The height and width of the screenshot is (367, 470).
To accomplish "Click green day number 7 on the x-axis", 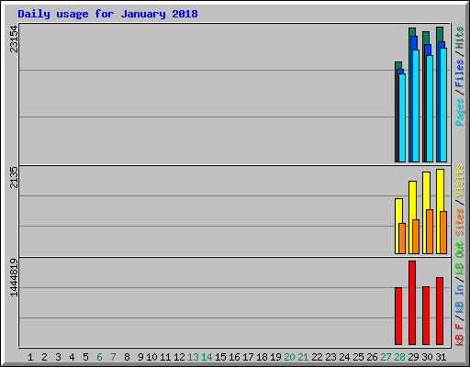I will pos(113,357).
